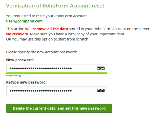Click the 'Retype new password:' field label
The height and width of the screenshot is (115, 153).
[26, 82]
